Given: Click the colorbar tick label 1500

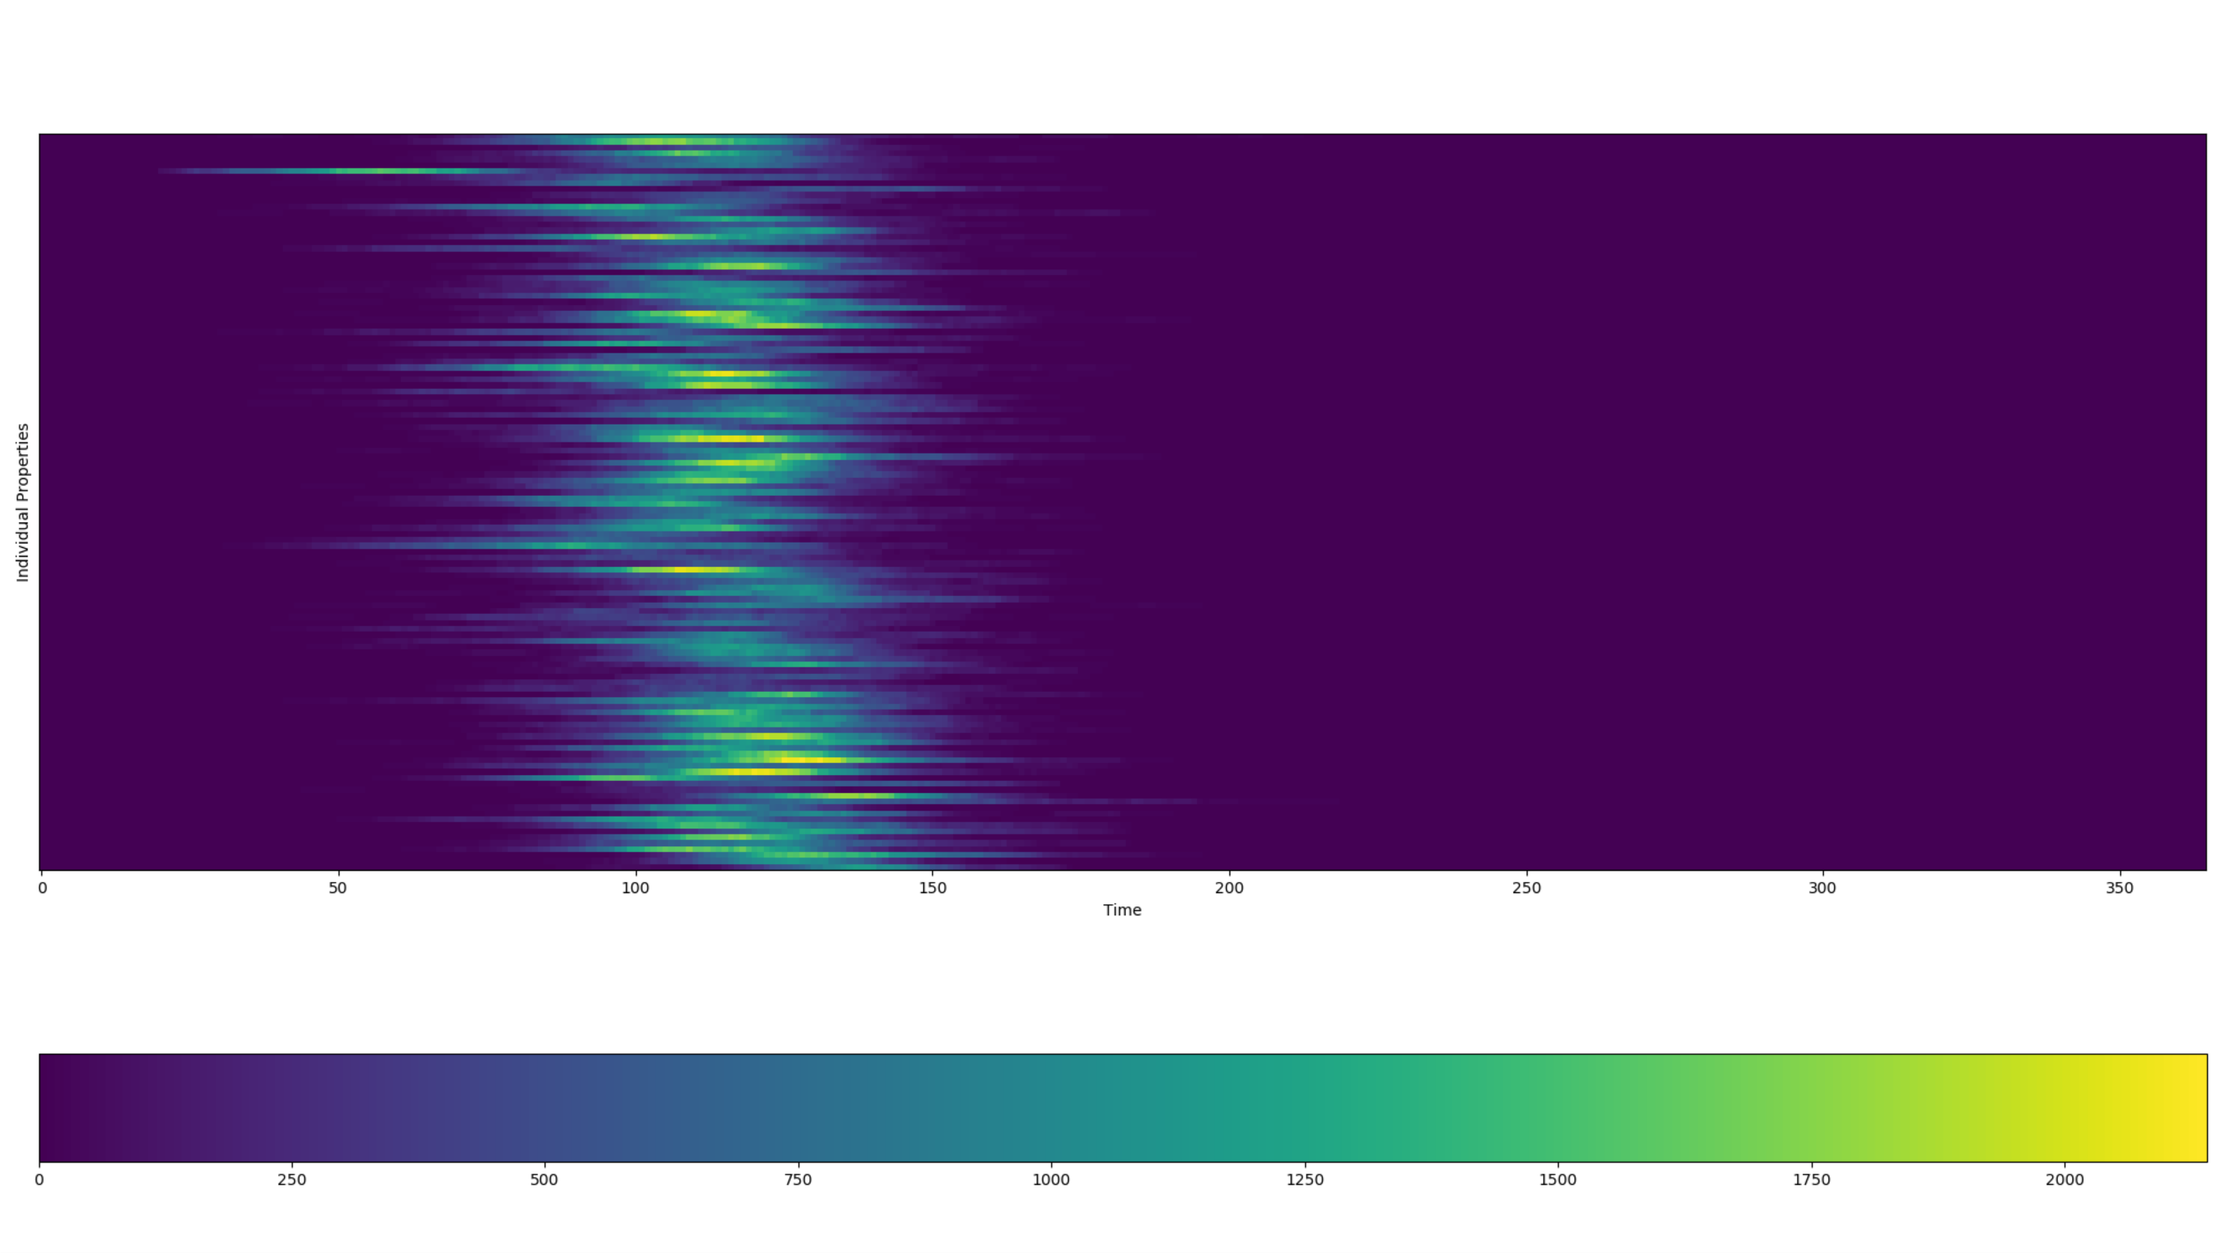Looking at the screenshot, I should pyautogui.click(x=1558, y=1180).
